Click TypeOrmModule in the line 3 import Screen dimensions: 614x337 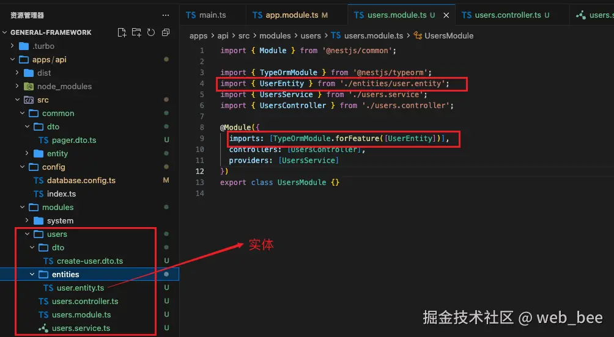pyautogui.click(x=289, y=72)
